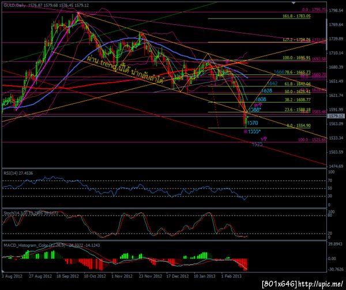Viewport: 346px width, 290px height.
Task: Click the Stoch(14,3,3) indicator label
Action: 31,213
